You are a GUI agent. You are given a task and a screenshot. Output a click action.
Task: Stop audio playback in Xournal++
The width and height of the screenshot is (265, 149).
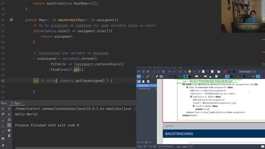tap(234, 72)
